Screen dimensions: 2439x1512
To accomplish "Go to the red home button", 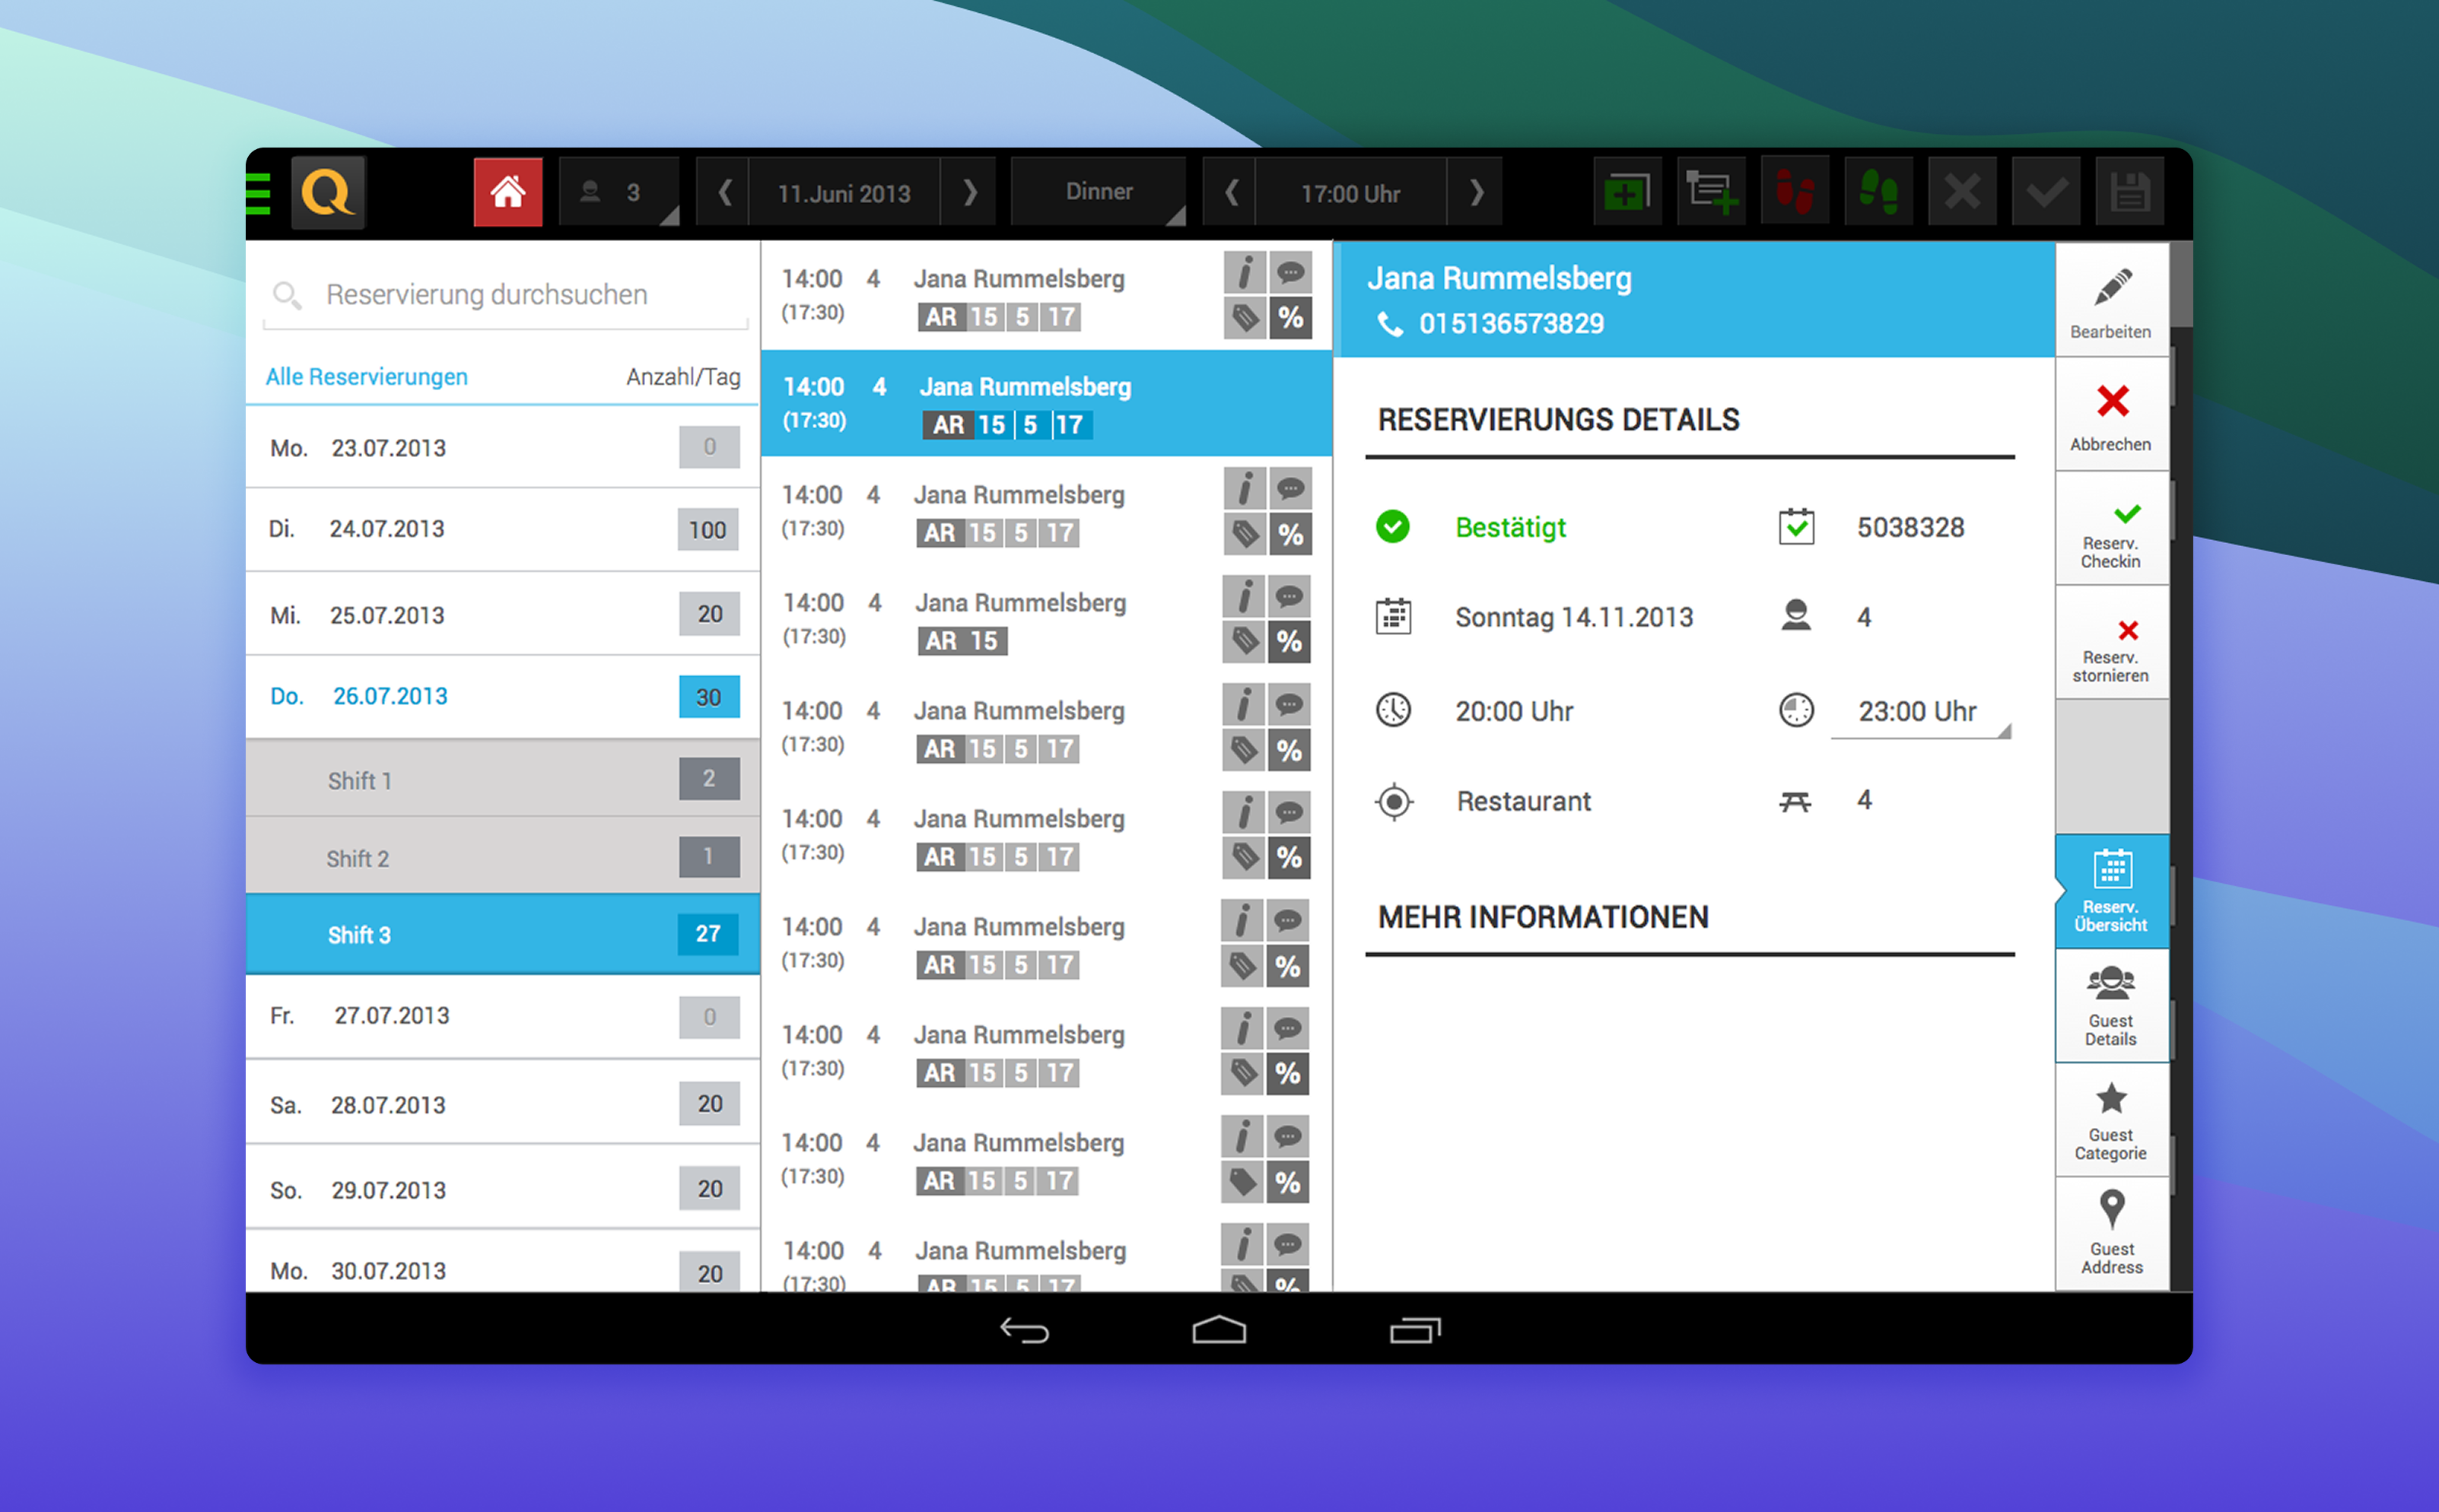I will [508, 192].
